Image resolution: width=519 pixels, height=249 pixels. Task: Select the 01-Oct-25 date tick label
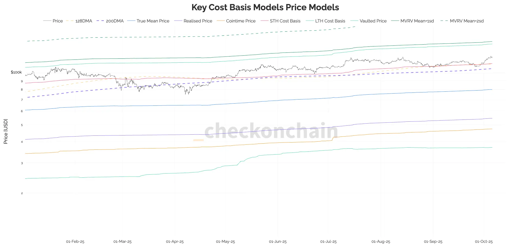point(484,241)
